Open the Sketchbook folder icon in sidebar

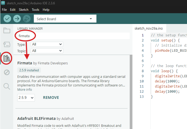point(7,30)
